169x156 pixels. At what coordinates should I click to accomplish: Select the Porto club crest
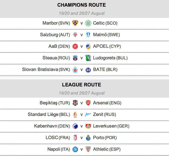[88, 138]
